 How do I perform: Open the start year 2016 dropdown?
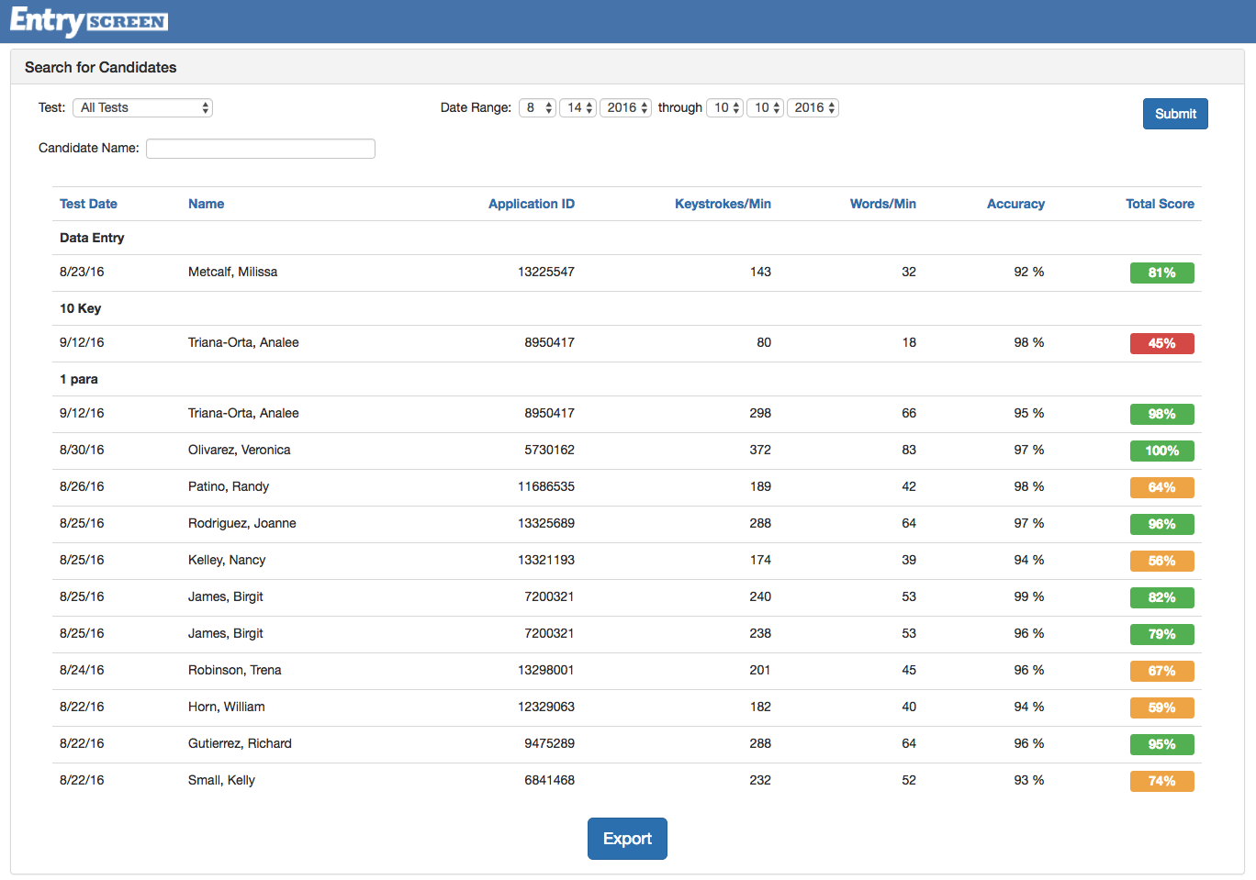pos(625,107)
